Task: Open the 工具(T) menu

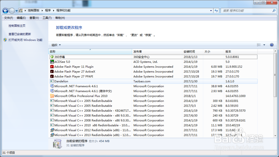Action: [47, 18]
